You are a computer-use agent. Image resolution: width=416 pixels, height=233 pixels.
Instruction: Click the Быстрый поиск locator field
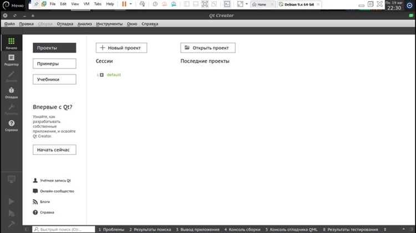pyautogui.click(x=63, y=229)
